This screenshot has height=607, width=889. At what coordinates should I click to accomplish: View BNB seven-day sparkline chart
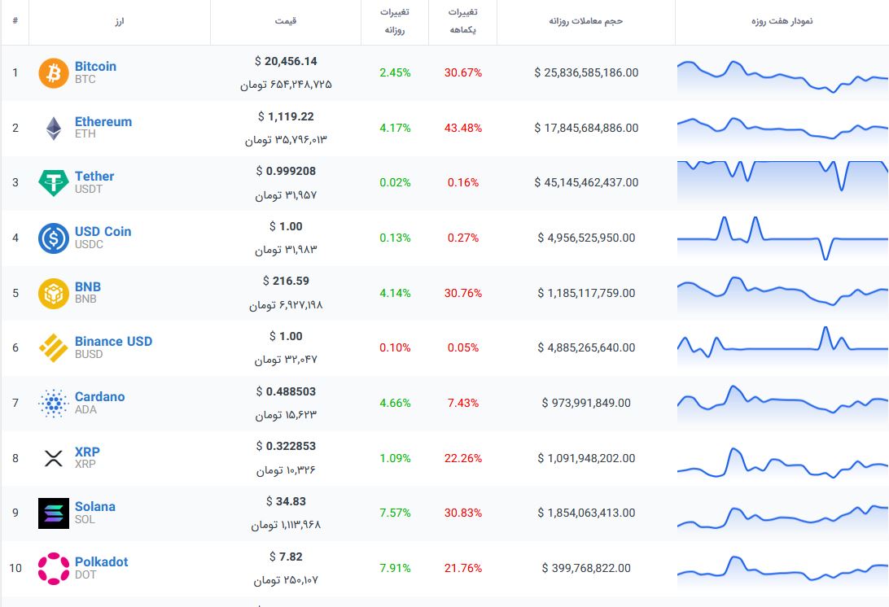(782, 294)
